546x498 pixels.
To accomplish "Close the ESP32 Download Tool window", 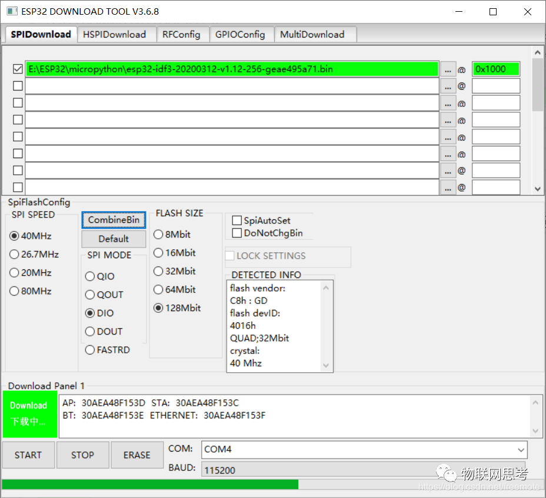I will 528,12.
